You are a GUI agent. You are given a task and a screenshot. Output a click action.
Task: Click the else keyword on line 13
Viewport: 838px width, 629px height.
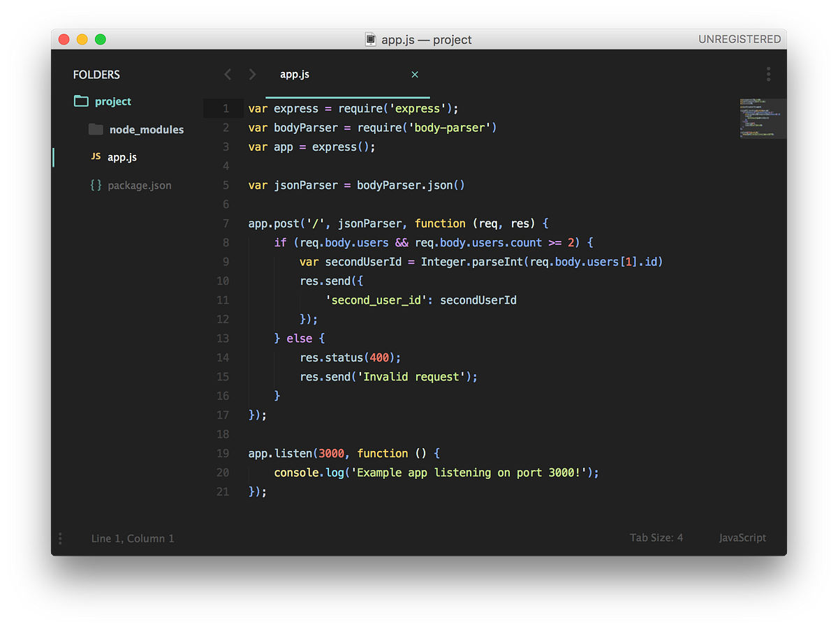[299, 339]
